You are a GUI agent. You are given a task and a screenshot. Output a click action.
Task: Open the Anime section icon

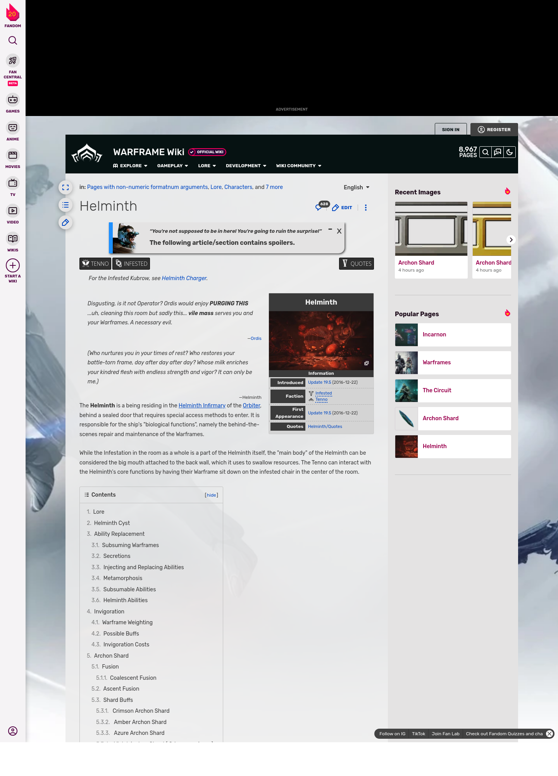coord(13,128)
